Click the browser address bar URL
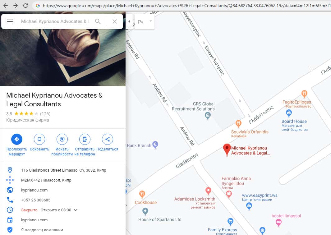Viewport: 331px width, 235px height. click(x=186, y=6)
